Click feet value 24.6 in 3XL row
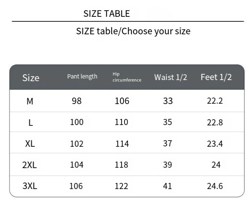The image size is (249, 202). [215, 186]
